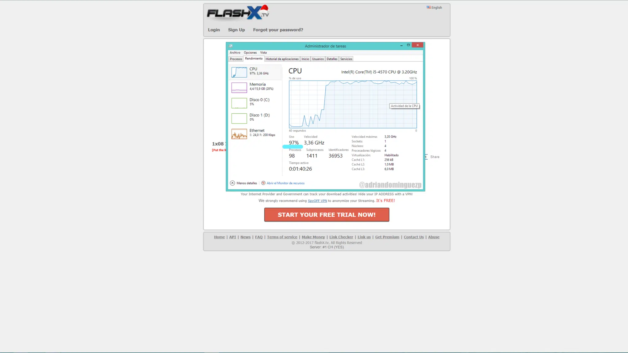The image size is (628, 353).
Task: Collapse view with Menos detalles arrow
Action: click(x=232, y=183)
